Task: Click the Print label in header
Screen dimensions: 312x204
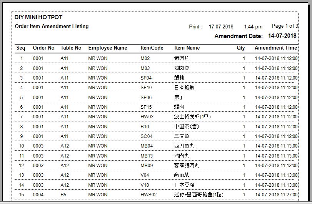Action: point(195,27)
